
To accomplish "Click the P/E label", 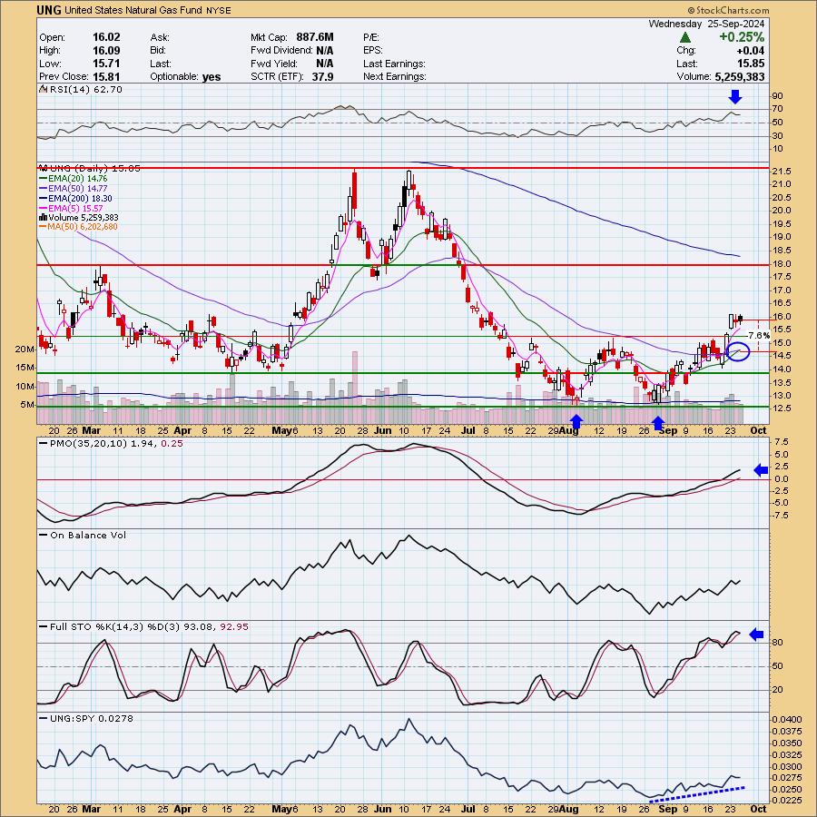I will (371, 37).
